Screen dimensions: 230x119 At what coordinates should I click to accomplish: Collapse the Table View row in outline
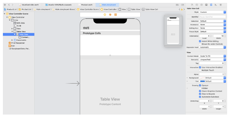click(x=12, y=31)
